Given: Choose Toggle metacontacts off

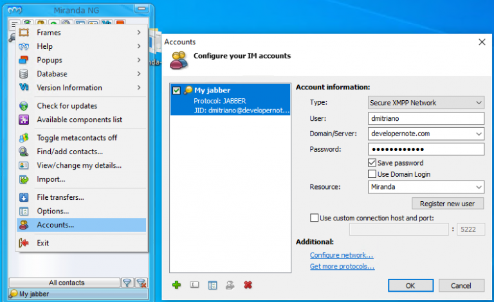Looking at the screenshot, I should [82, 138].
